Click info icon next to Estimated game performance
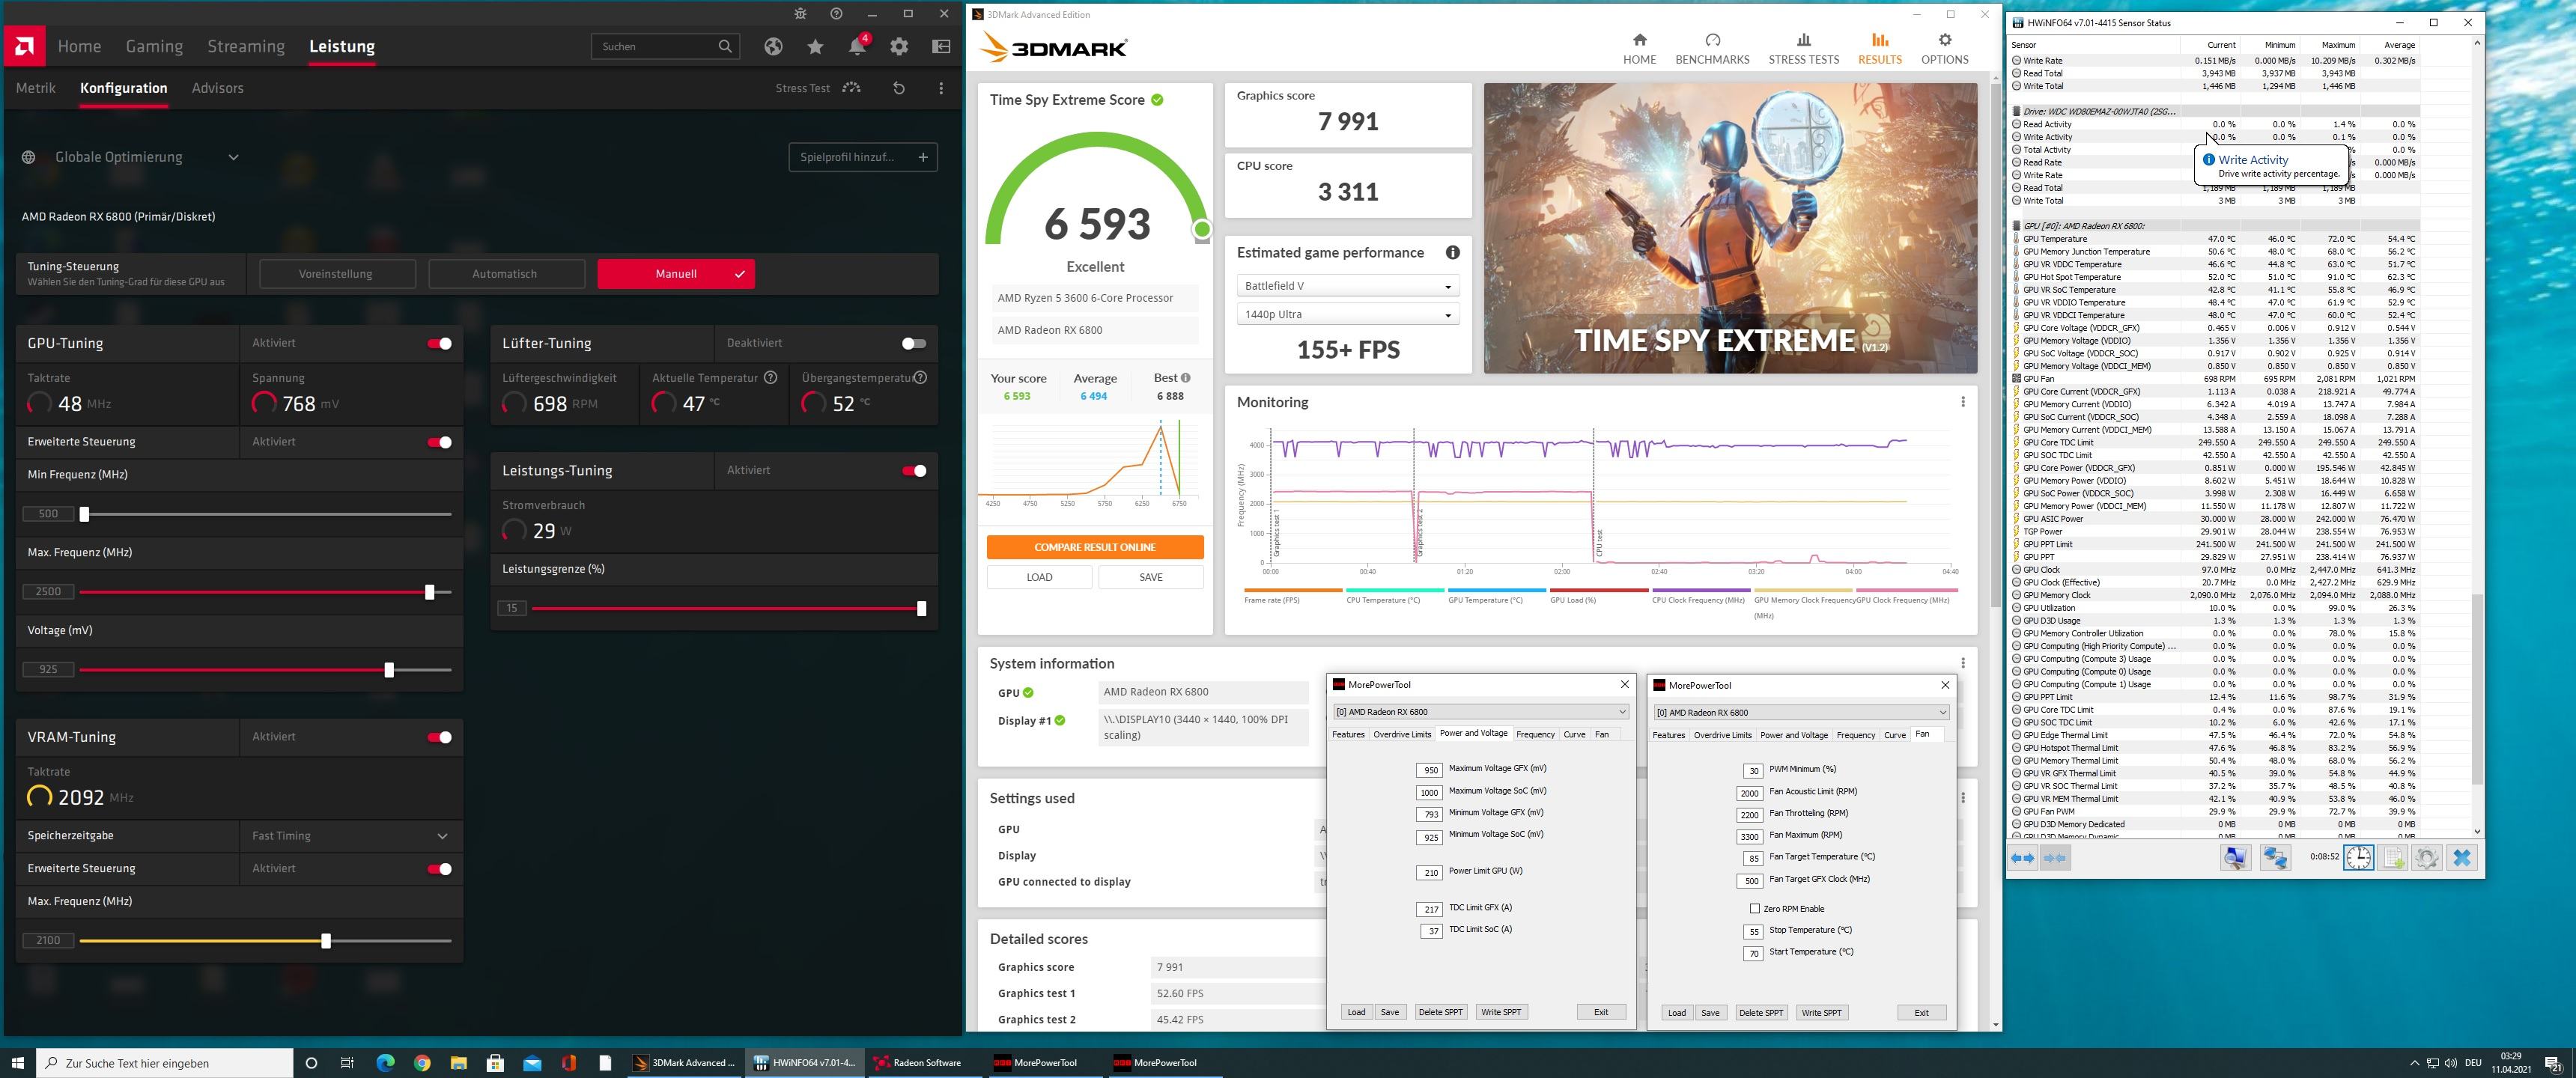Screen dimensions: 2576x1078 (1452, 252)
